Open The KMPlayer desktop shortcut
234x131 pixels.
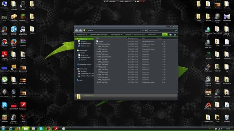pyautogui.click(x=227, y=17)
